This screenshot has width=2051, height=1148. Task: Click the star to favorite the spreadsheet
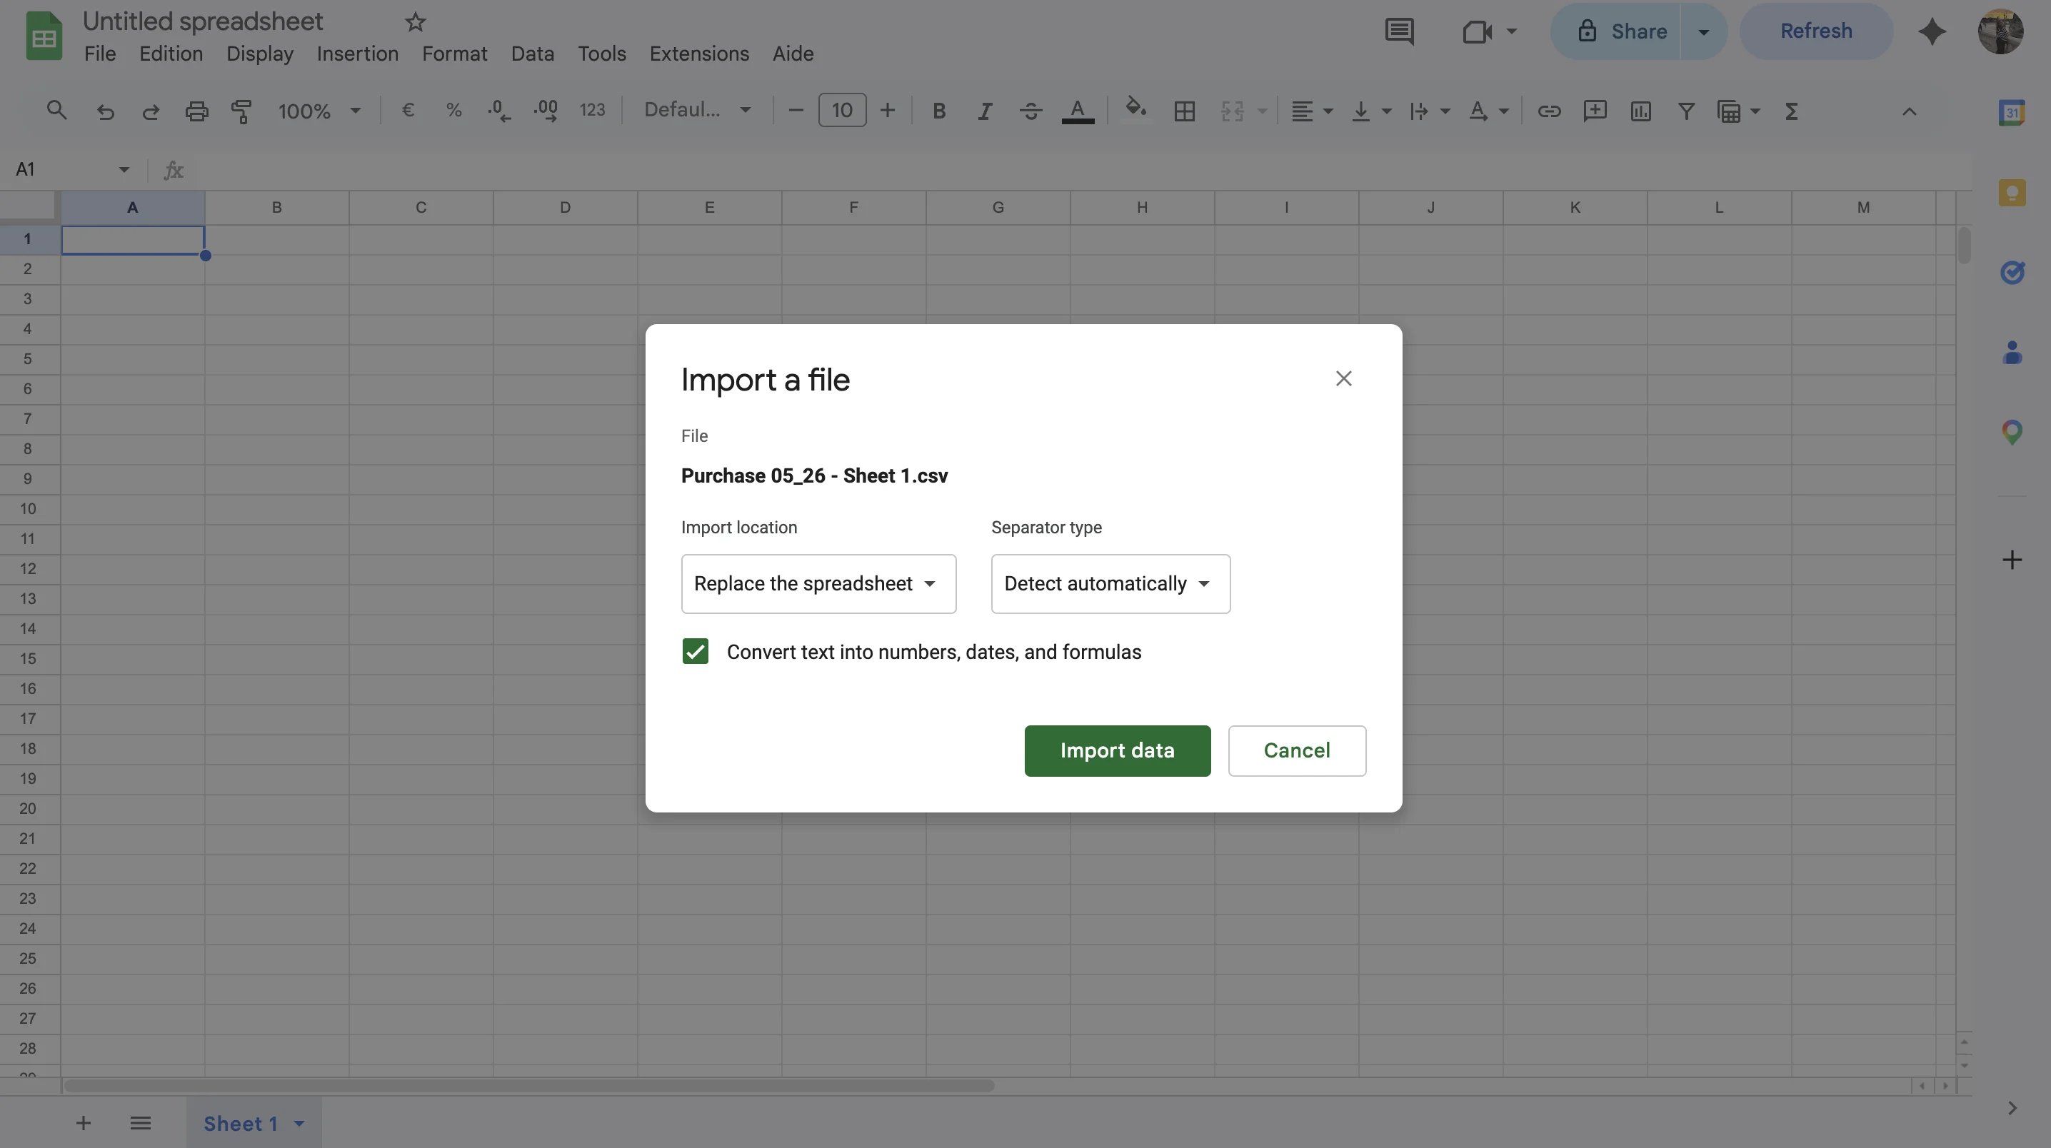[416, 21]
